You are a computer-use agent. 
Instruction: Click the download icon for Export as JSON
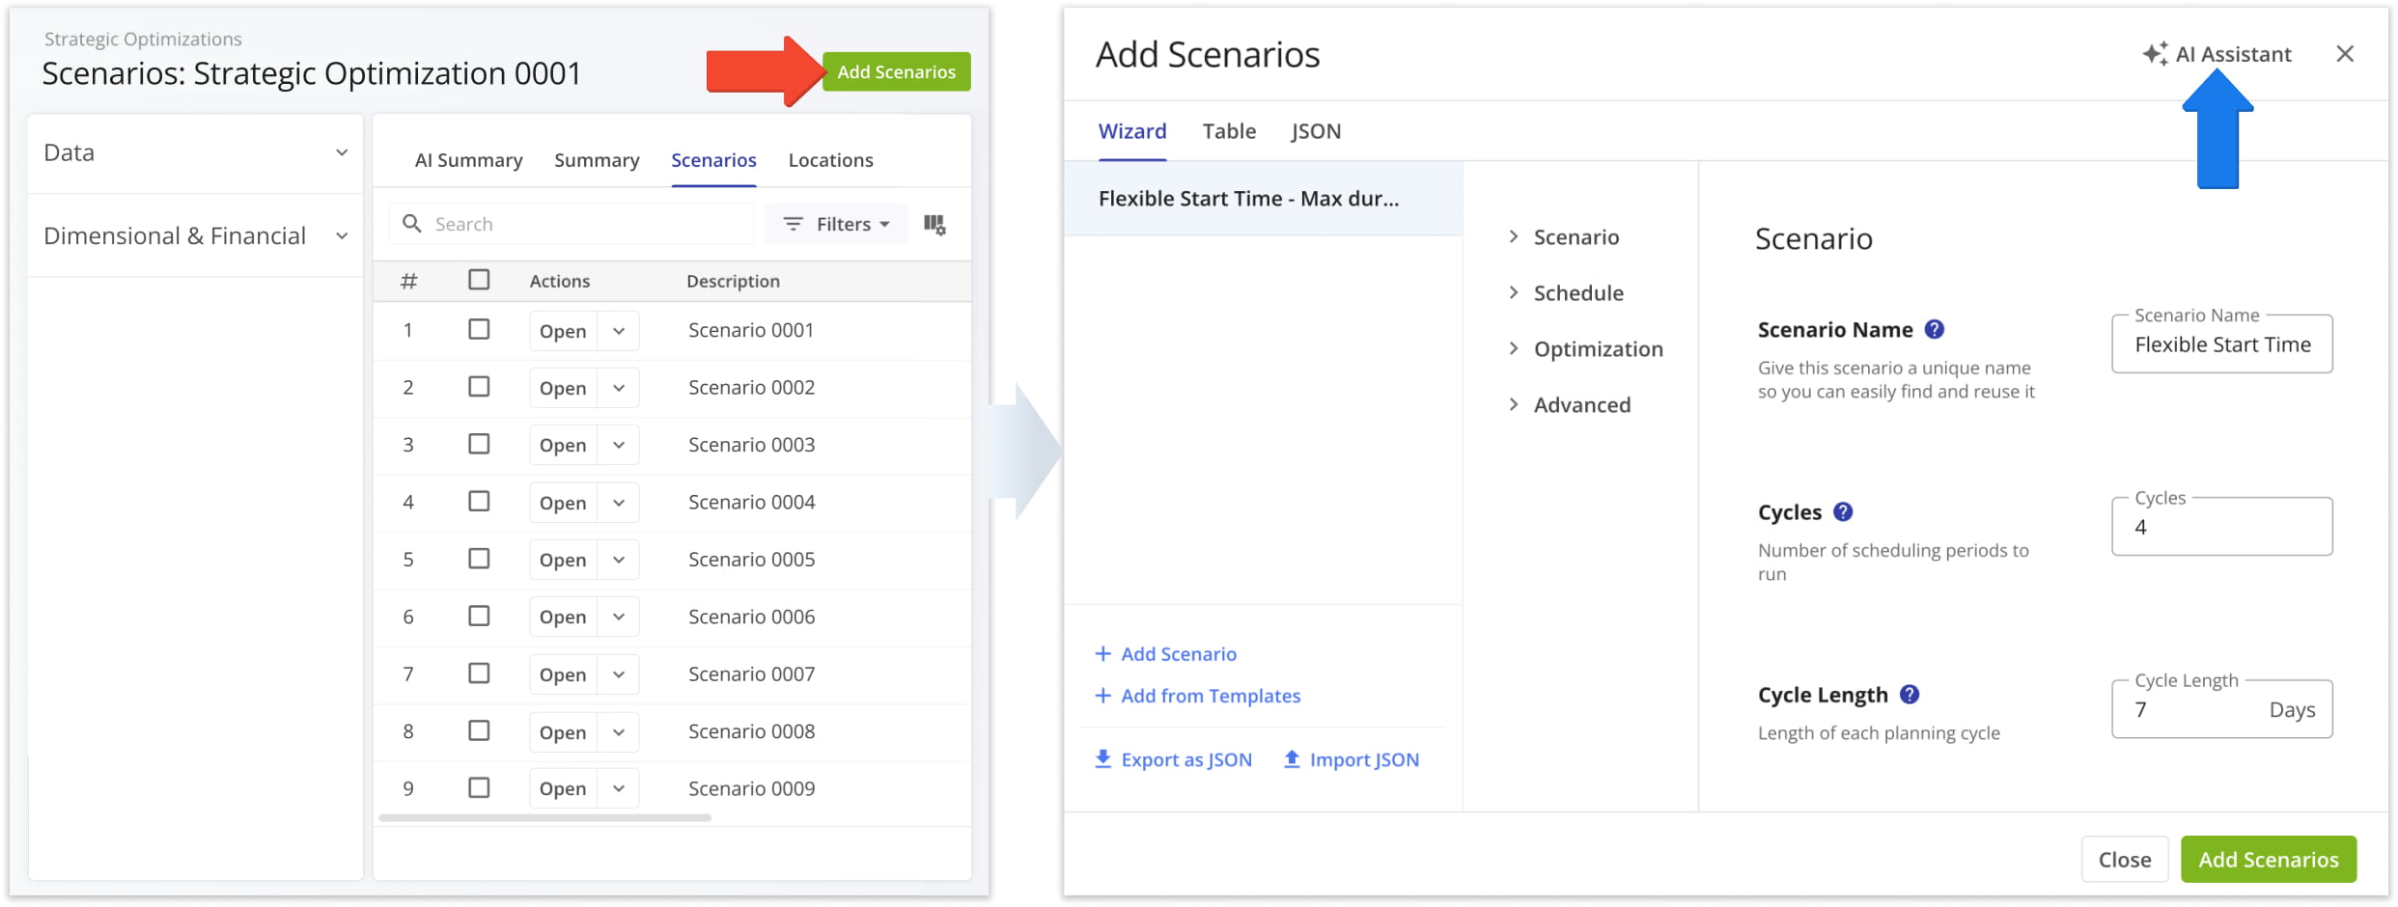[x=1103, y=759]
